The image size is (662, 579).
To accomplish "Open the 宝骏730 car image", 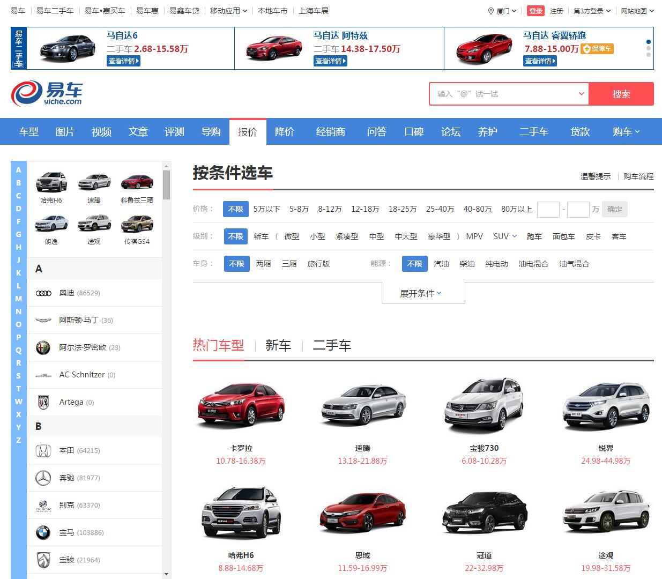I will coord(484,406).
